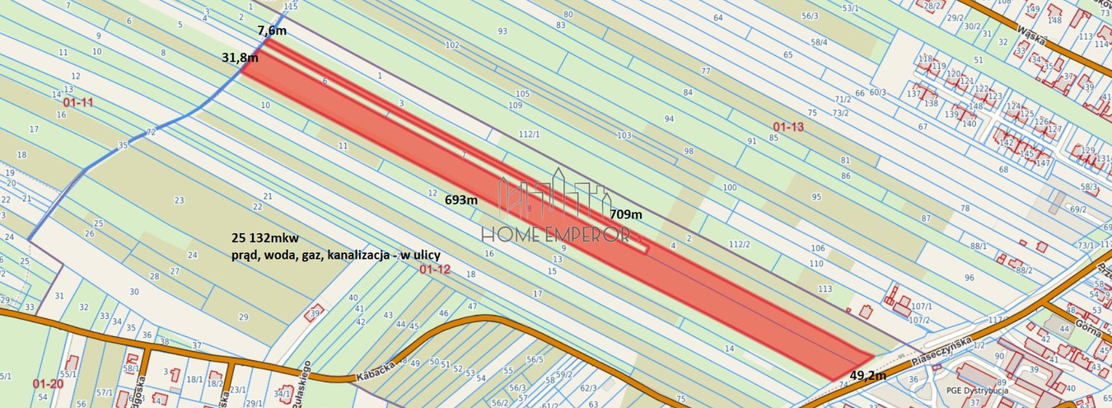Select parcel number '106'

pos(817,248)
